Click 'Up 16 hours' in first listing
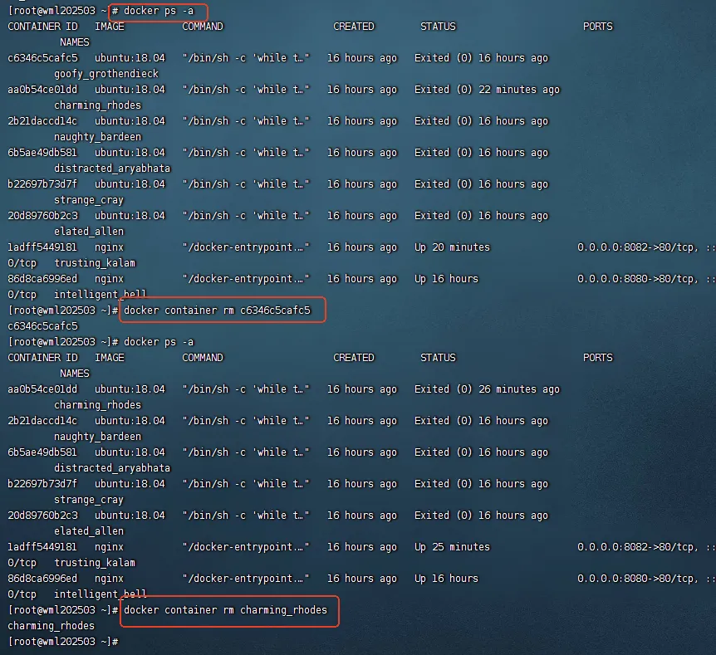The height and width of the screenshot is (655, 716). 446,279
